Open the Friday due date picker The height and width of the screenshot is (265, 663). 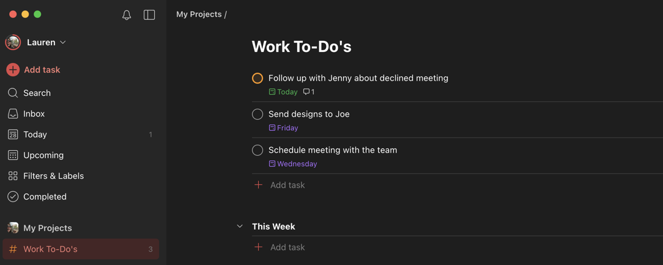click(283, 128)
